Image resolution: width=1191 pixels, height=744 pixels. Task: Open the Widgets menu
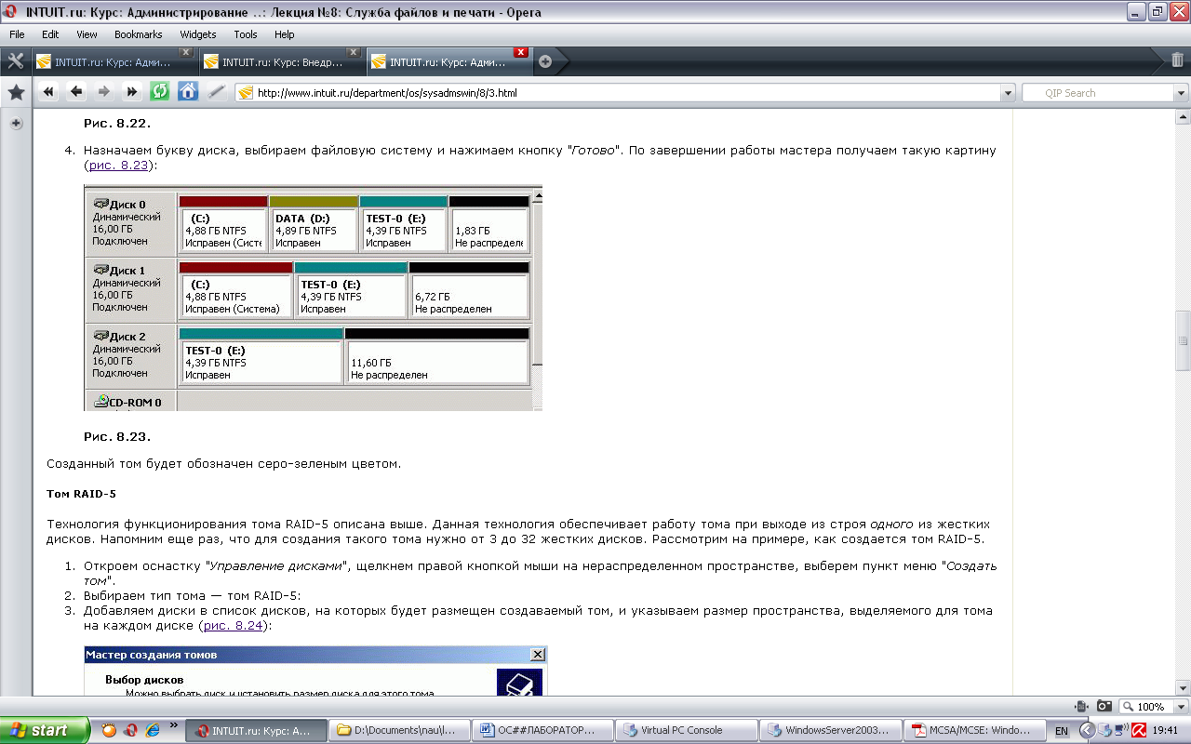[198, 34]
